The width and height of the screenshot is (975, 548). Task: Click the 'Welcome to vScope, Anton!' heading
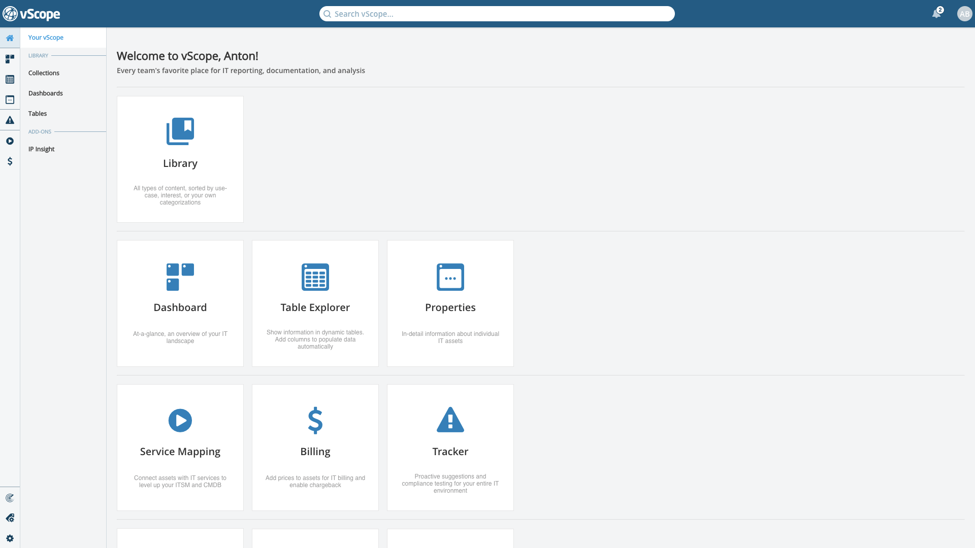(x=187, y=56)
